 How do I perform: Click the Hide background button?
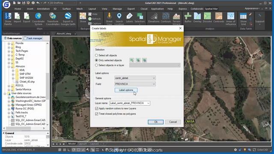click(x=93, y=14)
